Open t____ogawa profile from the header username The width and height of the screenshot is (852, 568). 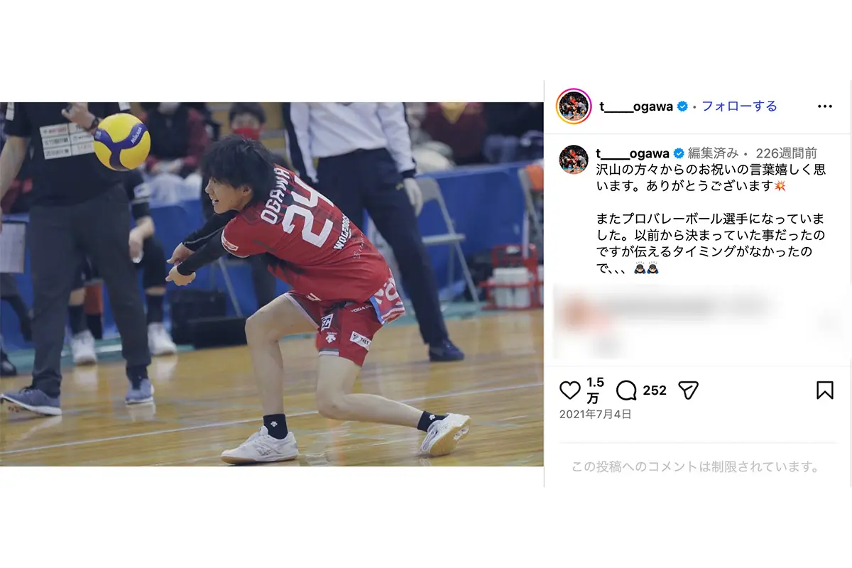tap(635, 106)
